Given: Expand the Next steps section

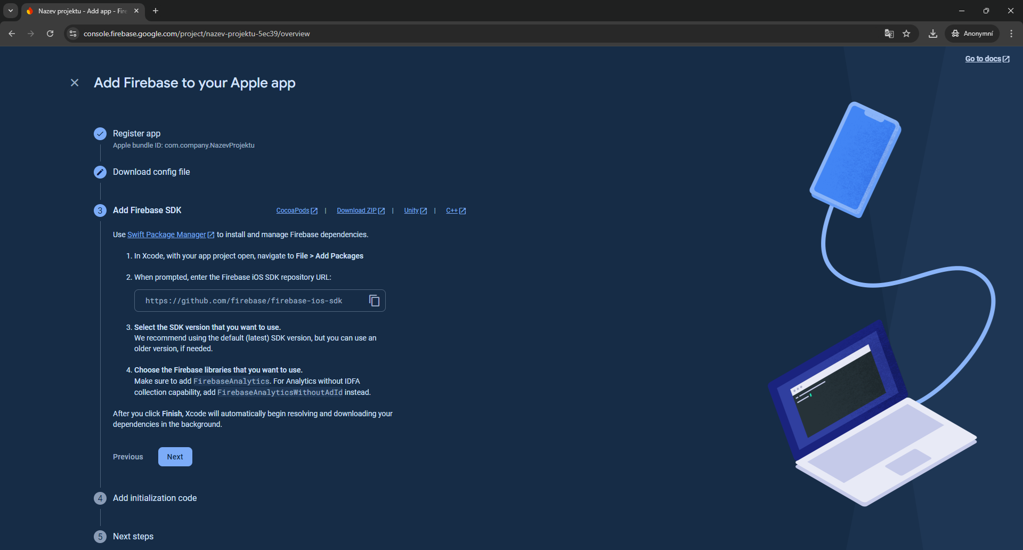Looking at the screenshot, I should click(133, 537).
